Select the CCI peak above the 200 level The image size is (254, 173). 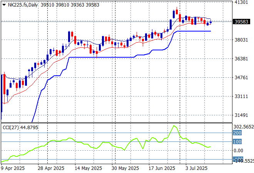pos(174,126)
